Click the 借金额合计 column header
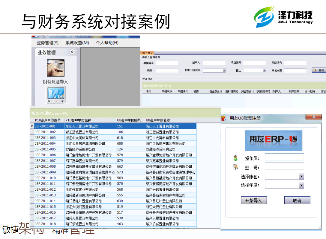326x239 pixels. click(216, 91)
